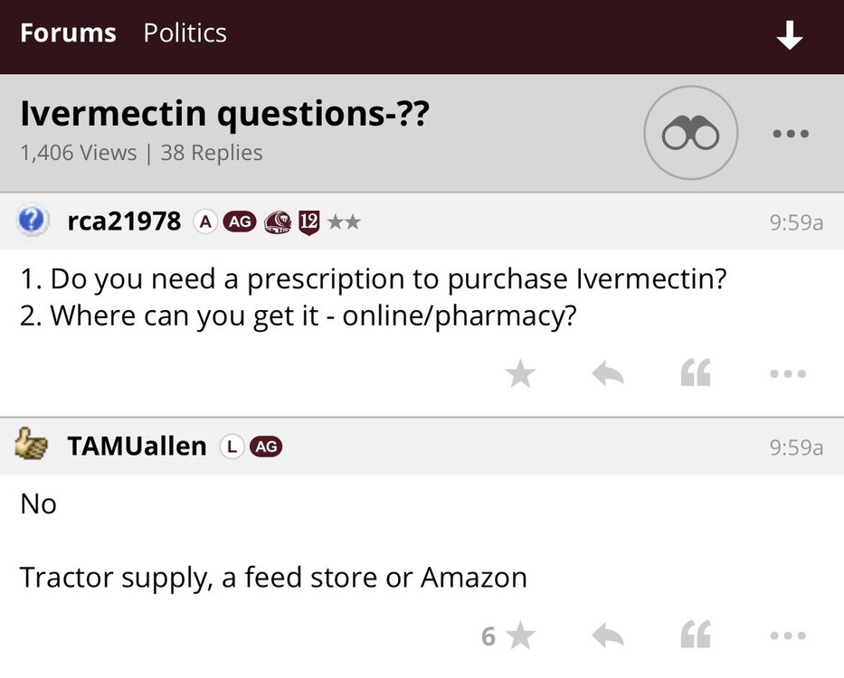Viewport: 844px width, 678px height.
Task: Reply to TAMUallen's post
Action: tap(608, 636)
